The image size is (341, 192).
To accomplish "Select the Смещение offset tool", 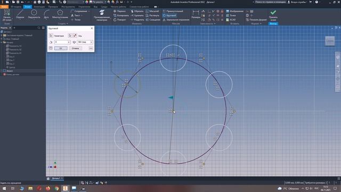I will (153, 20).
